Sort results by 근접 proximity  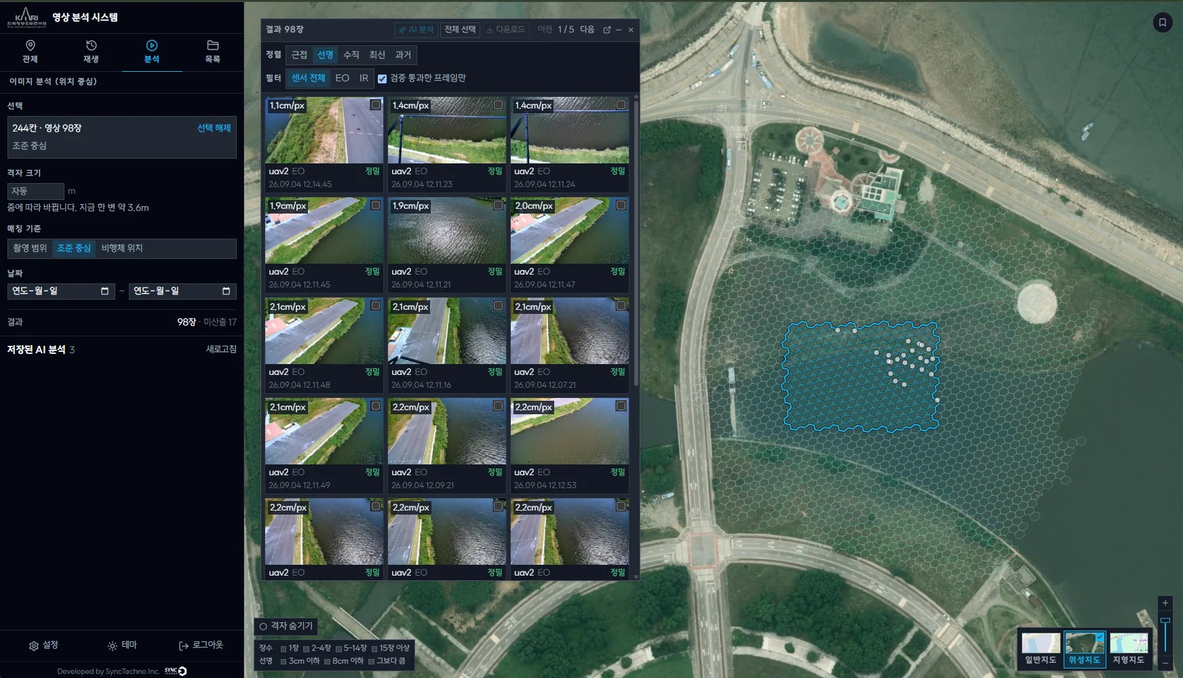click(299, 55)
